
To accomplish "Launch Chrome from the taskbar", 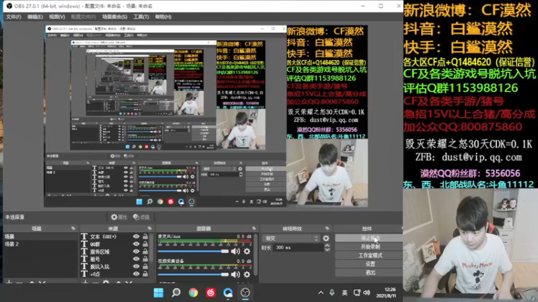I will 193,293.
